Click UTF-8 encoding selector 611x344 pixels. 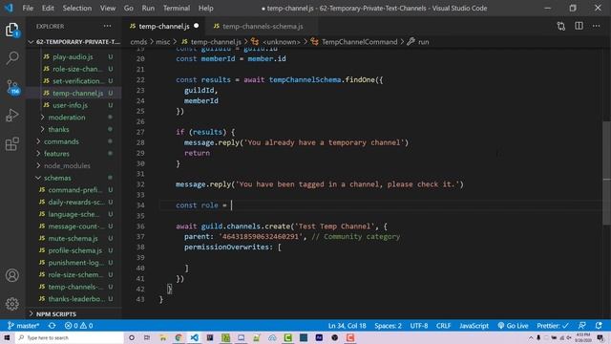pyautogui.click(x=419, y=326)
